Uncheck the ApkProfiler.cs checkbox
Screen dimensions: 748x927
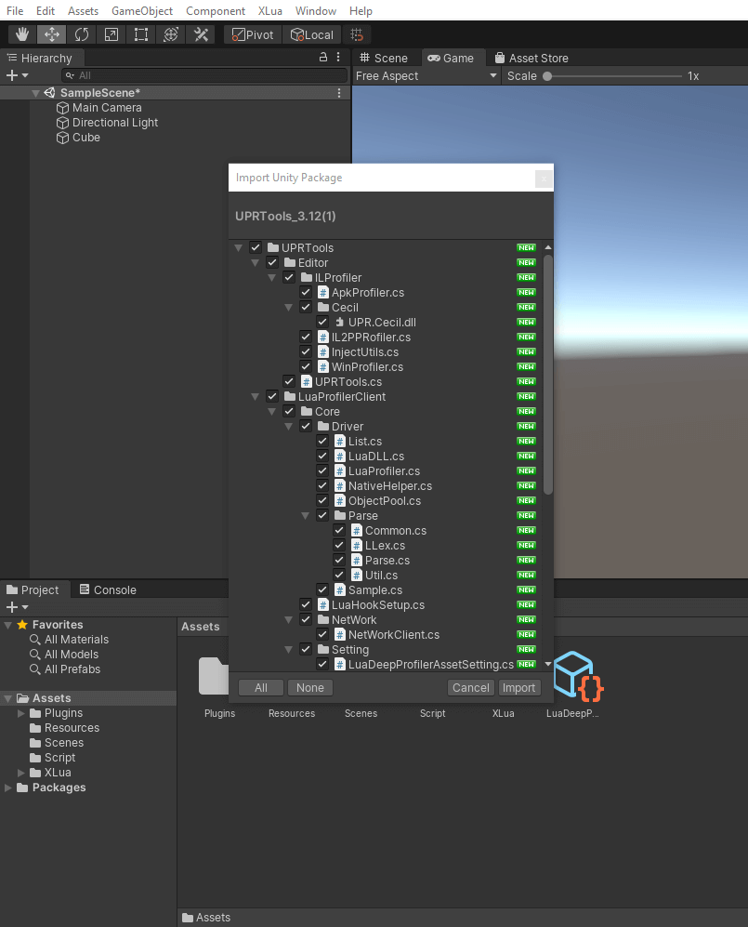(x=306, y=293)
